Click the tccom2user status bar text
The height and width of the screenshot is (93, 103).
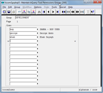click(x=8, y=90)
